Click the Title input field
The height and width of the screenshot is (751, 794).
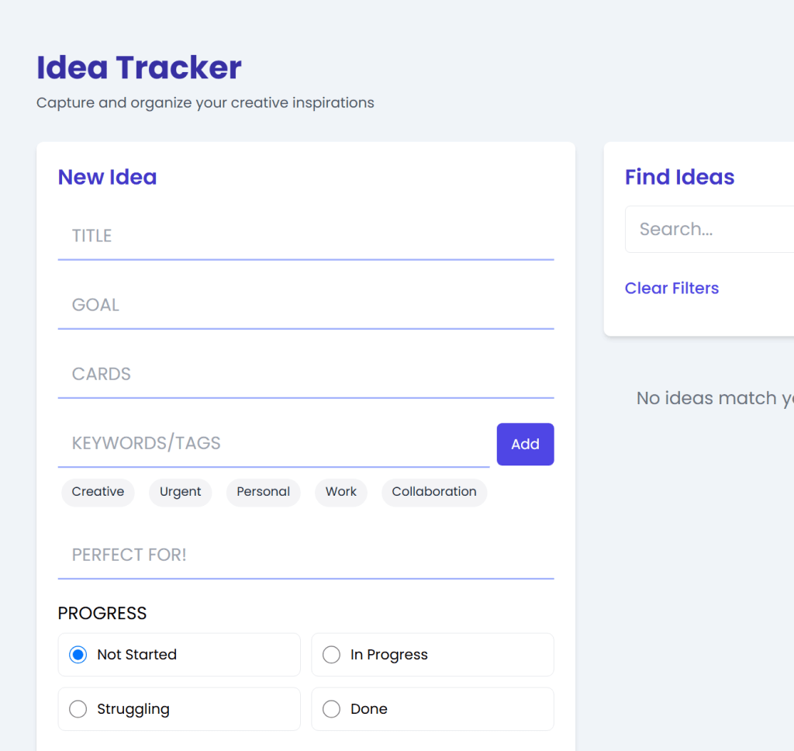click(x=306, y=236)
